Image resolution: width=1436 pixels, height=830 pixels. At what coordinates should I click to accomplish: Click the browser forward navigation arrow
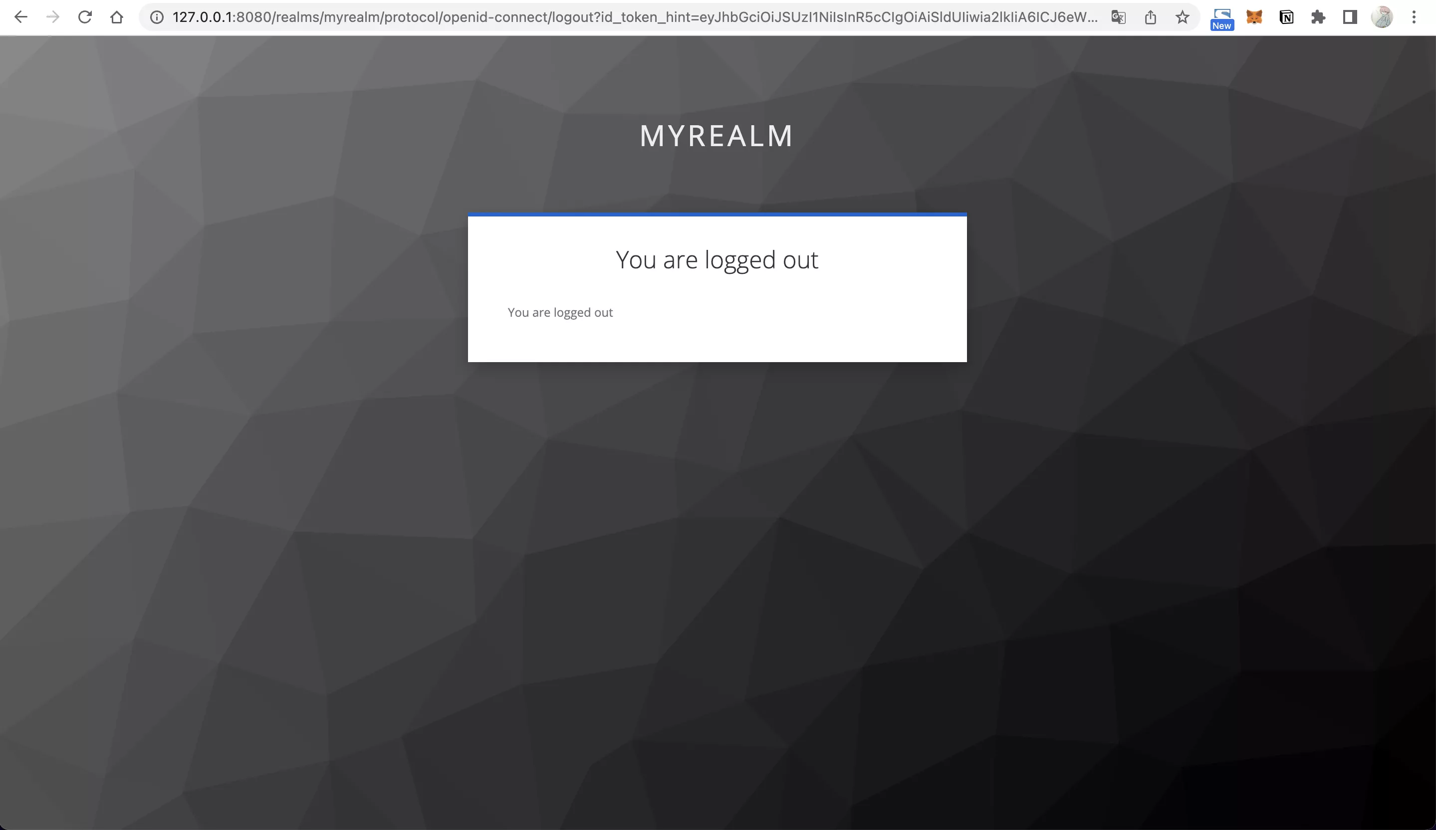53,17
